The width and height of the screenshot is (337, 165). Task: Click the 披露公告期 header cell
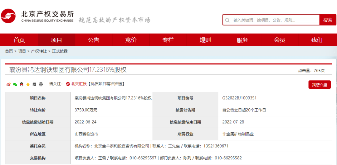point(185,110)
